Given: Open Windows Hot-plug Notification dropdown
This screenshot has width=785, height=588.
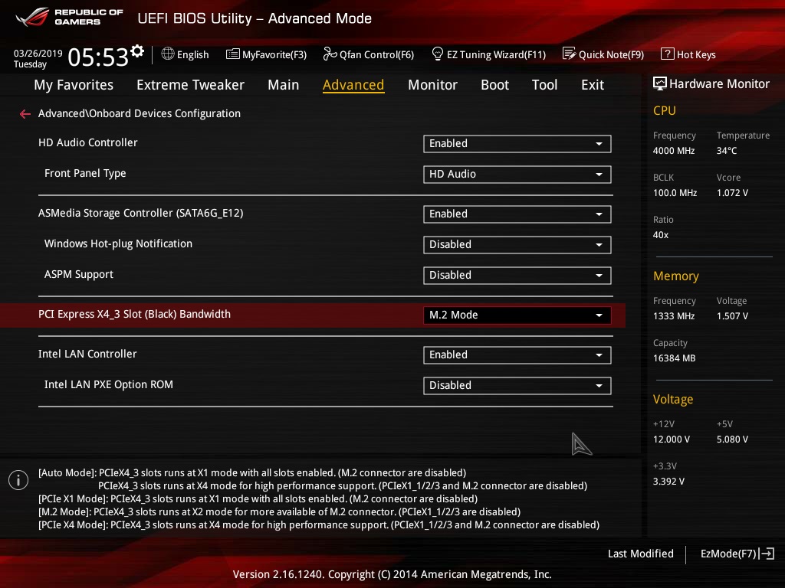Looking at the screenshot, I should pyautogui.click(x=517, y=244).
